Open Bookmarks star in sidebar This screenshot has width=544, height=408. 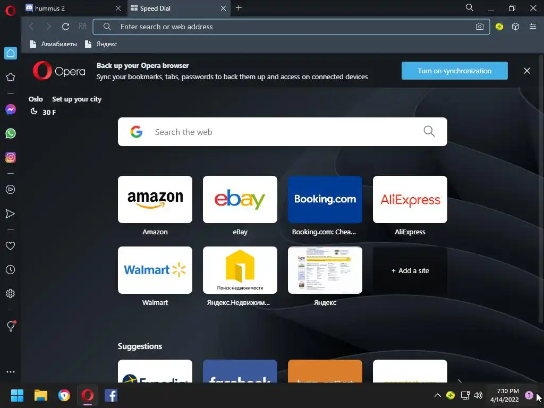click(11, 77)
